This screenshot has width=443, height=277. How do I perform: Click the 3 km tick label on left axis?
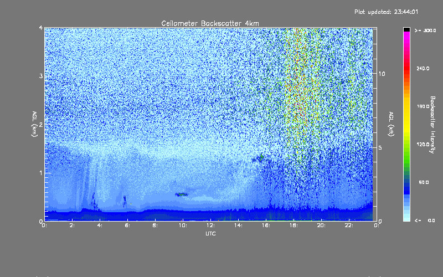point(40,76)
